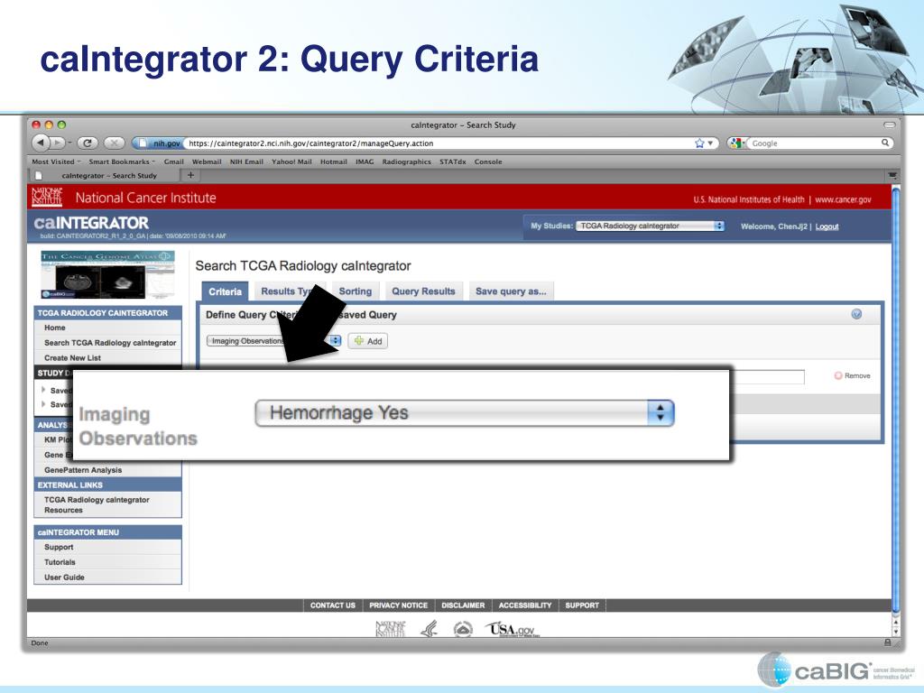The image size is (924, 693).
Task: Open the Google search engine selector dropdown
Action: pos(737,143)
